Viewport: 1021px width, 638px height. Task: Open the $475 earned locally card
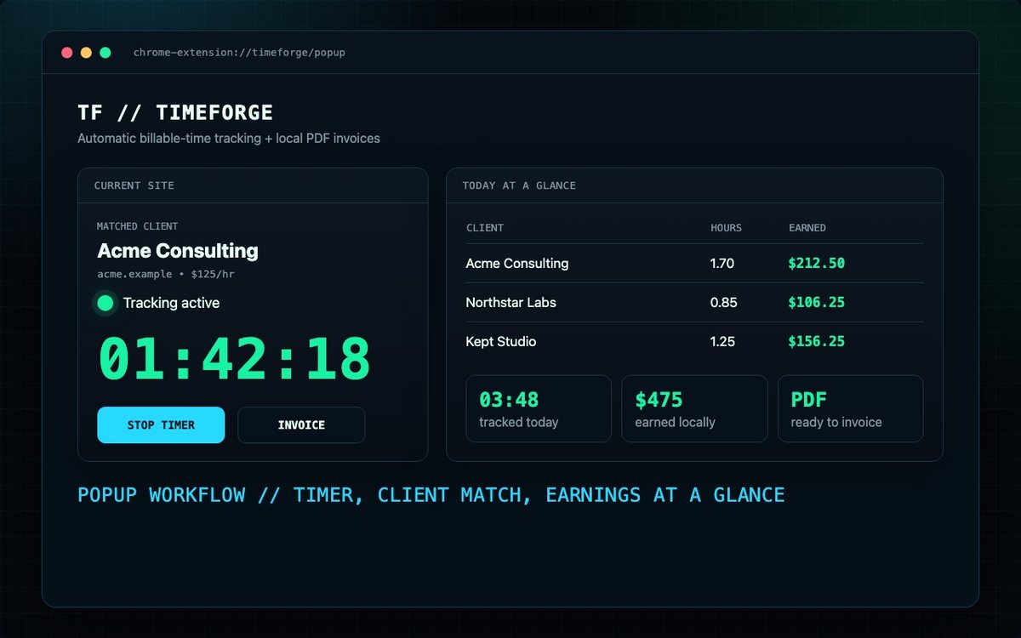coord(694,409)
